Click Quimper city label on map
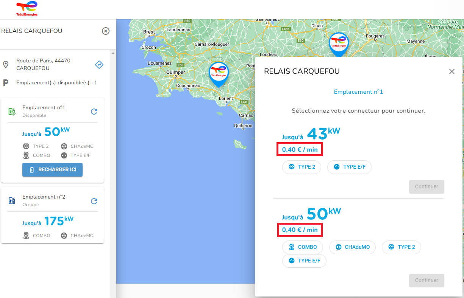This screenshot has width=464, height=298. (176, 72)
